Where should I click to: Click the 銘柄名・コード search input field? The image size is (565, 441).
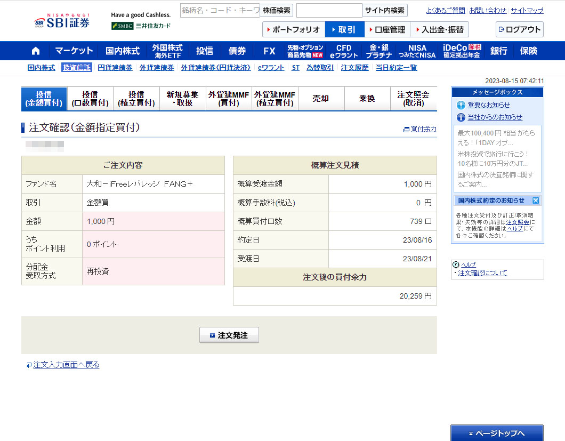coord(220,10)
